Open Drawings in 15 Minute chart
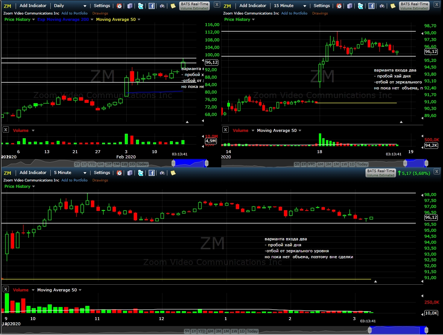This screenshot has height=335, width=443. click(320, 13)
